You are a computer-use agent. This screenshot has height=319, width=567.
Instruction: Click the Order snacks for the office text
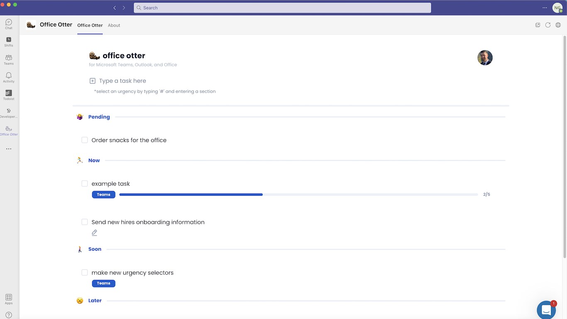[129, 140]
